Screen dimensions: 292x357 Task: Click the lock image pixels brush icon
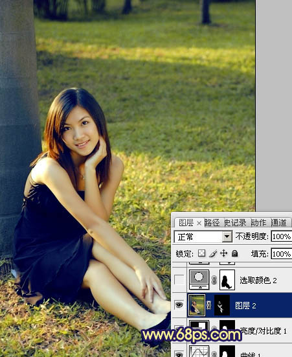(213, 253)
